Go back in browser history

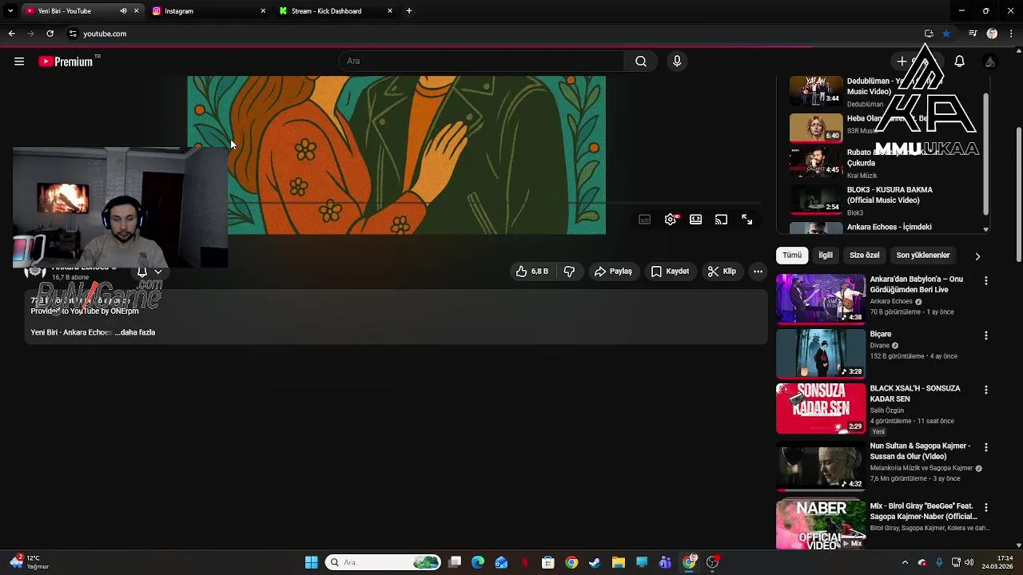(11, 34)
